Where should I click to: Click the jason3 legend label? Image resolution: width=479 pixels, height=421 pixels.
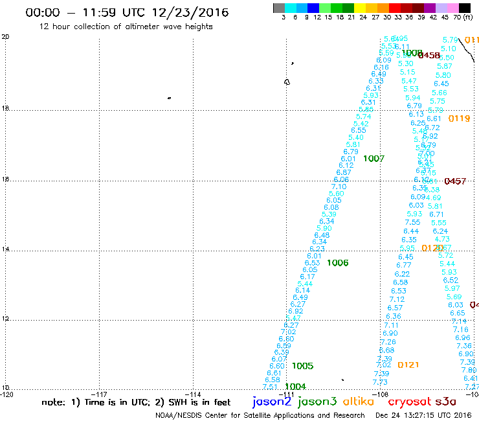click(x=317, y=402)
